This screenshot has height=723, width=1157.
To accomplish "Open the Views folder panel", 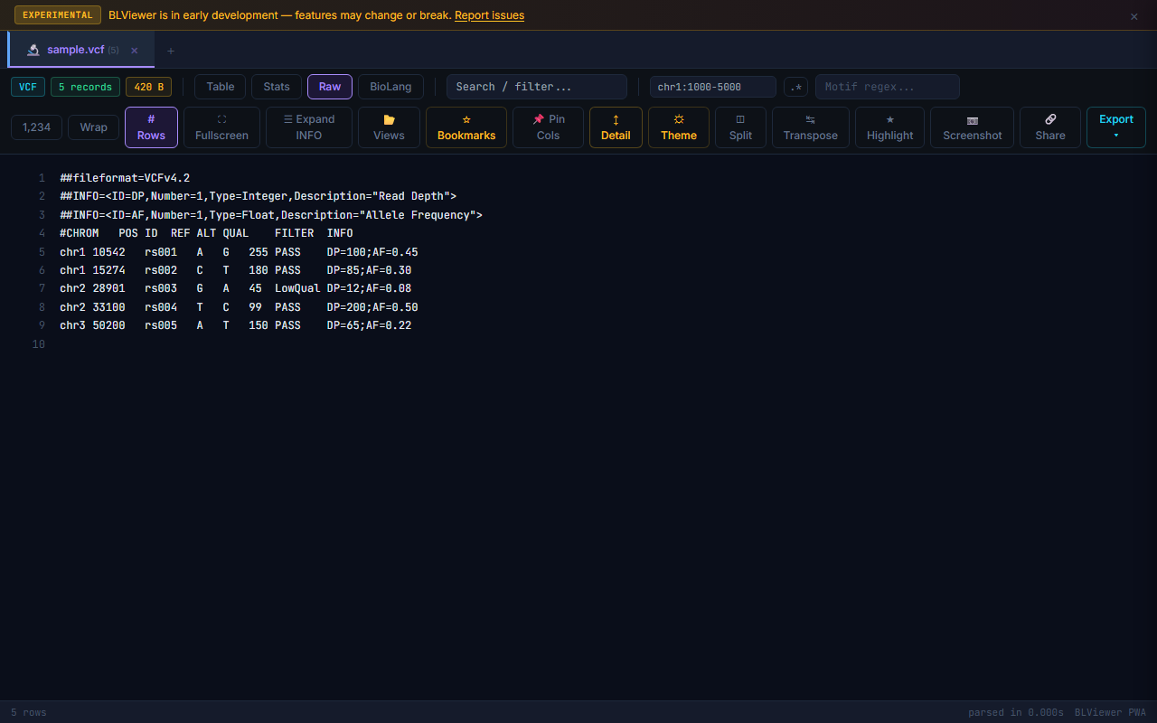I will click(x=389, y=127).
